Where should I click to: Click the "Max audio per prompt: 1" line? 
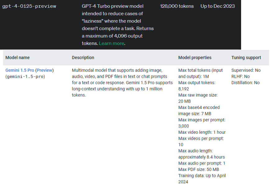pyautogui.click(x=202, y=163)
